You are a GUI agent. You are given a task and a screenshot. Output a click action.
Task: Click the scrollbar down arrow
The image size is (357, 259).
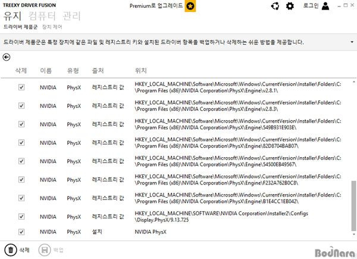(x=353, y=234)
